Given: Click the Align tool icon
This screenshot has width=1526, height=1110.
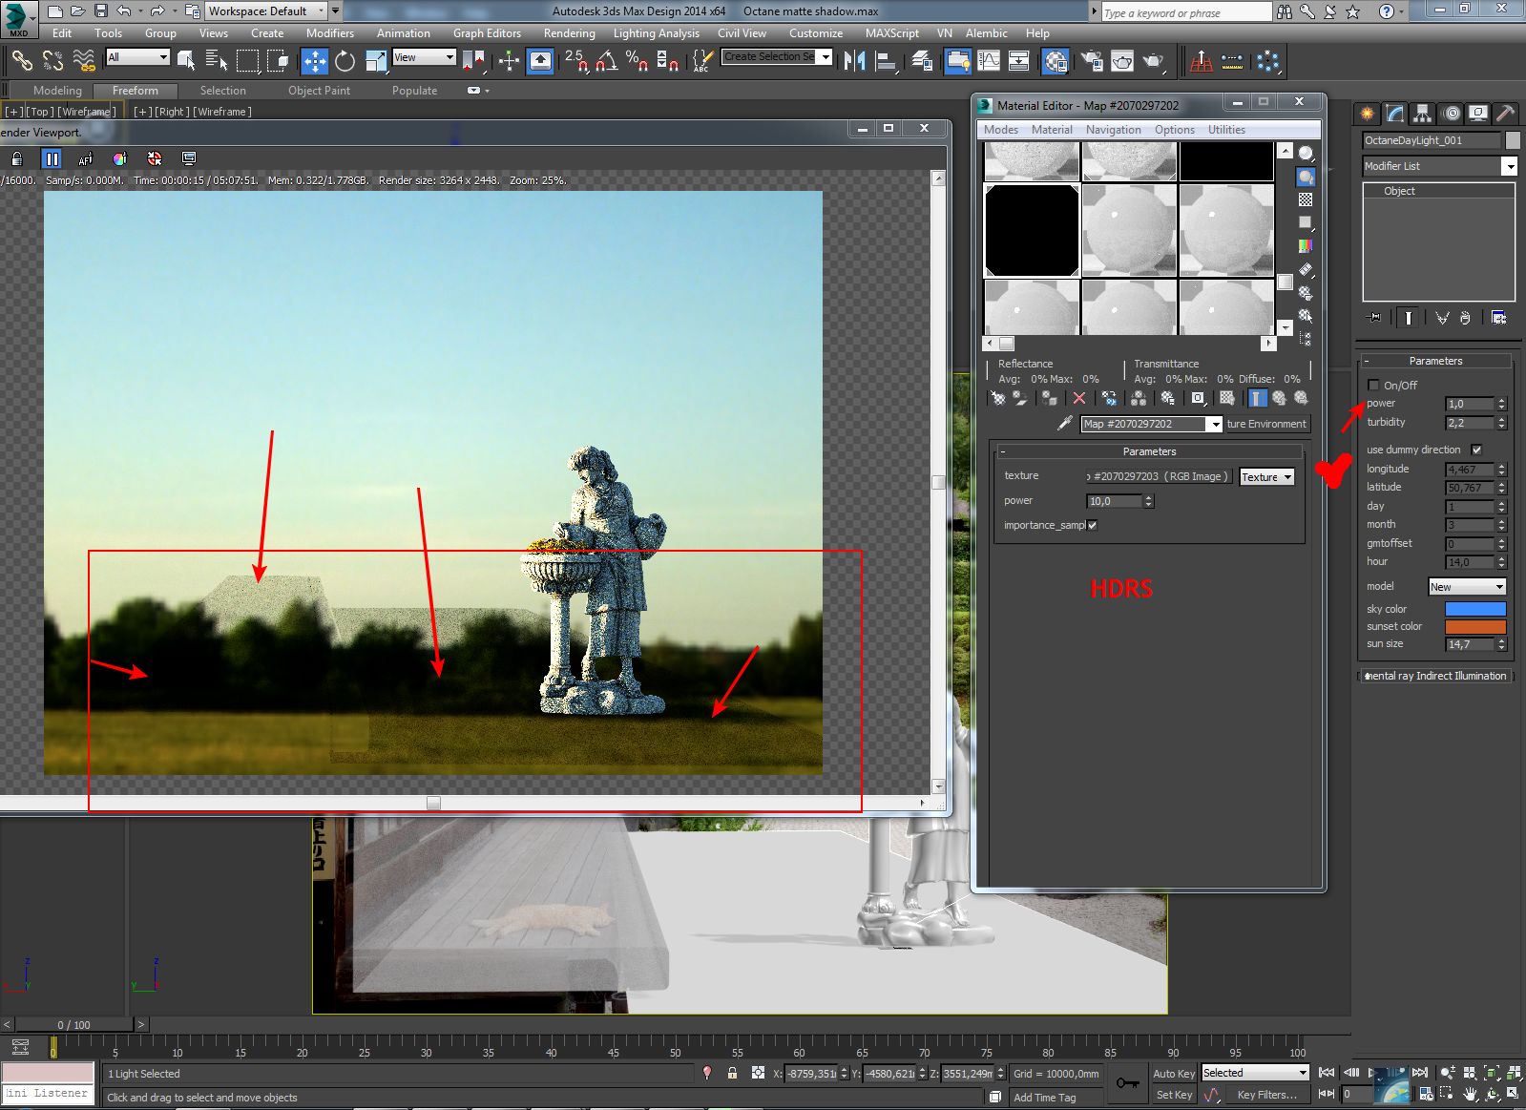Looking at the screenshot, I should (x=887, y=61).
